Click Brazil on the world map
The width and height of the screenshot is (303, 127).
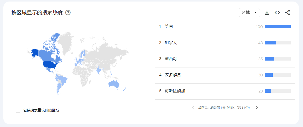[x=63, y=80]
